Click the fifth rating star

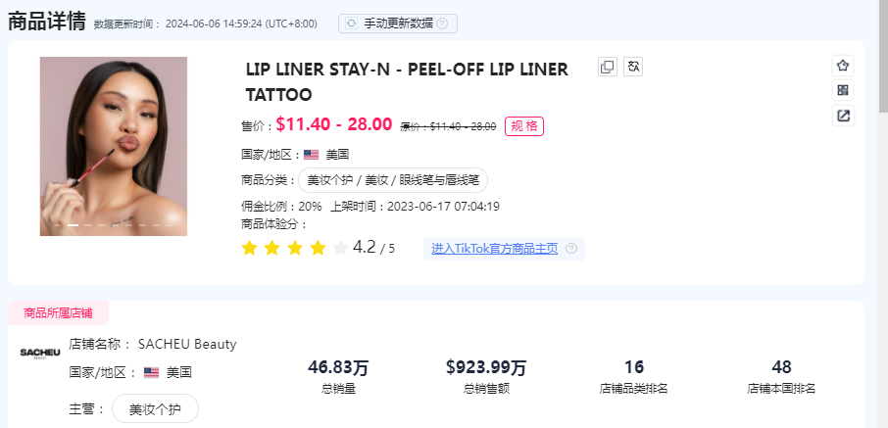pos(340,248)
